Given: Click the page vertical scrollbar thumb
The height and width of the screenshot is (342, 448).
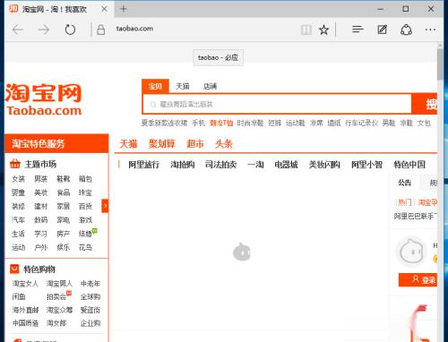Looking at the screenshot, I should [x=440, y=64].
